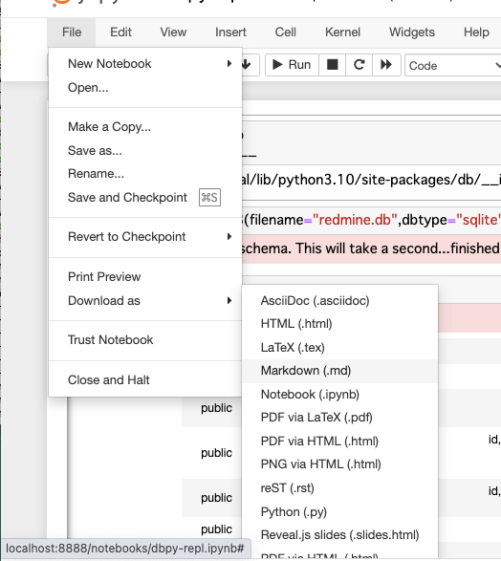501x561 pixels.
Task: Download as AsciiDoc (.asciidoc)
Action: [340, 300]
